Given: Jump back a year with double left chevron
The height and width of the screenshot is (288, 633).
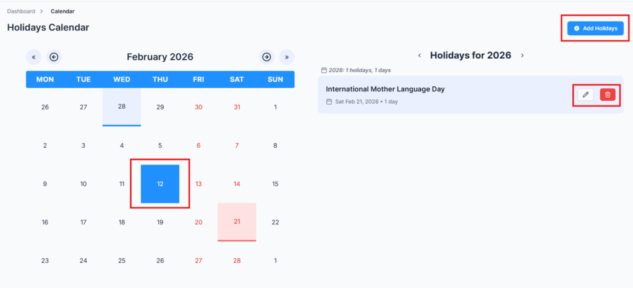Looking at the screenshot, I should coord(33,57).
